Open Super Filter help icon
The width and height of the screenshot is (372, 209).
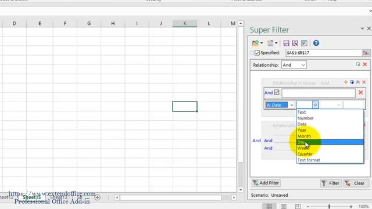pos(316,43)
